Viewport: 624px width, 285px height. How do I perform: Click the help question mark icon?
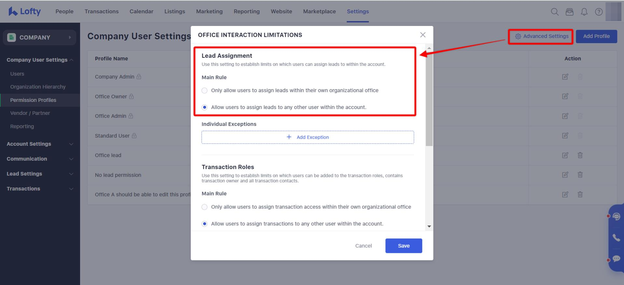click(599, 12)
